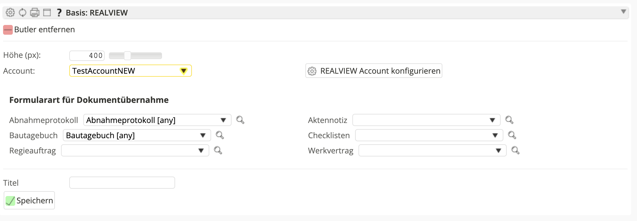The width and height of the screenshot is (637, 221).
Task: Open the empty Werkvertrag dropdown
Action: pyautogui.click(x=432, y=151)
